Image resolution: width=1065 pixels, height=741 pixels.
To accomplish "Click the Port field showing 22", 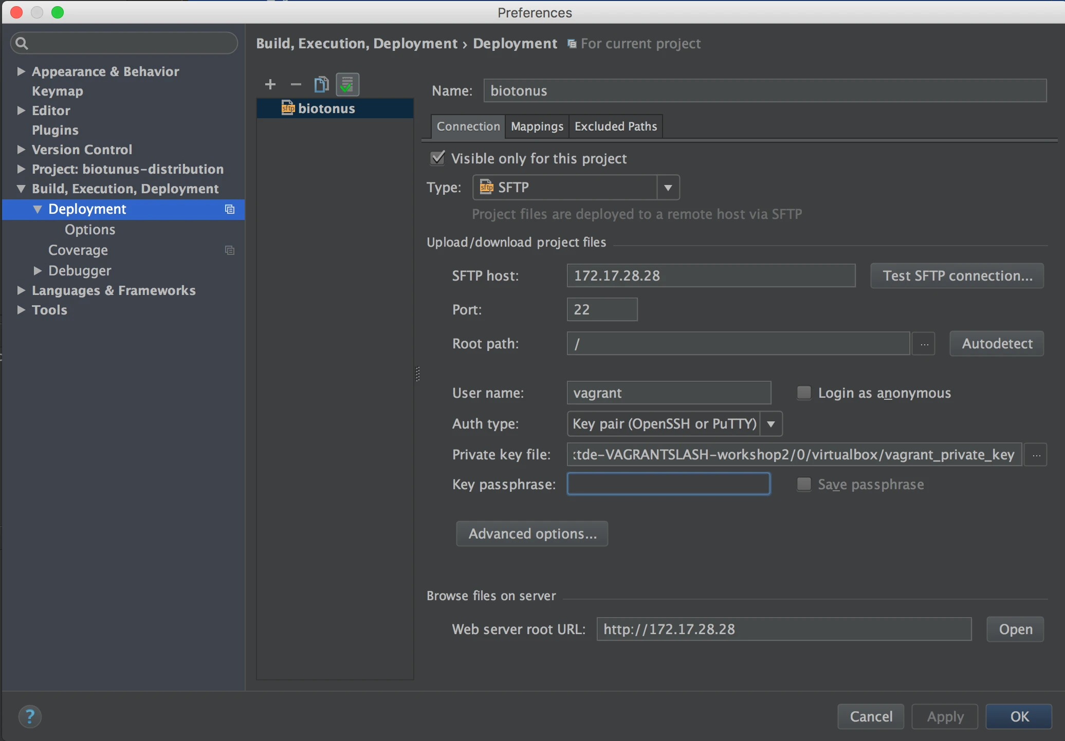I will (602, 310).
